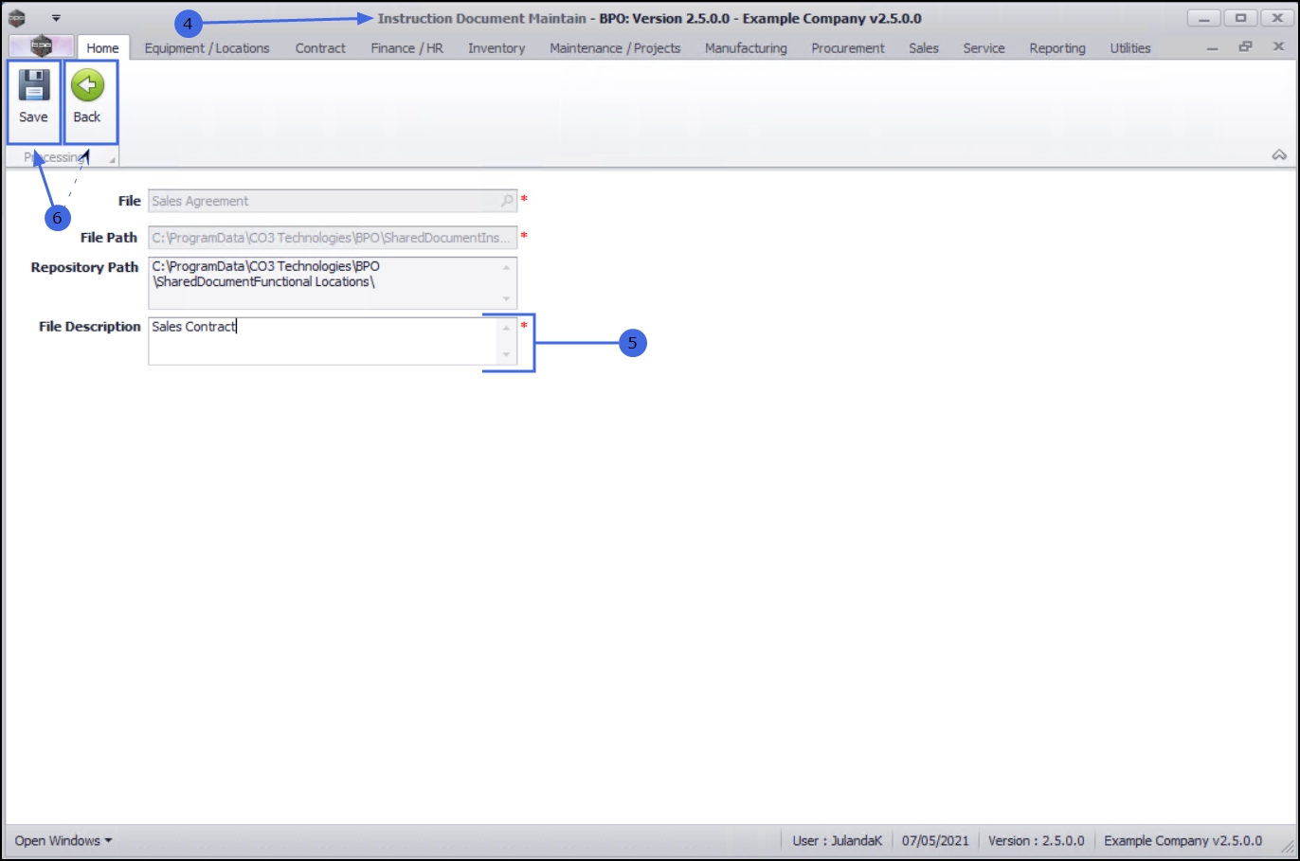Click the app logo in the title bar
Screen dimensions: 1300x861
(x=16, y=18)
